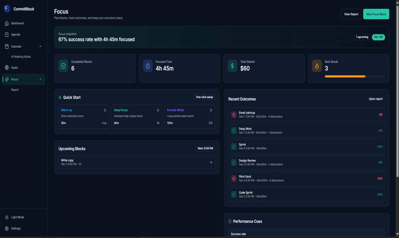399x238 pixels.
Task: Open report from Recent Outcomes
Action: tap(375, 99)
